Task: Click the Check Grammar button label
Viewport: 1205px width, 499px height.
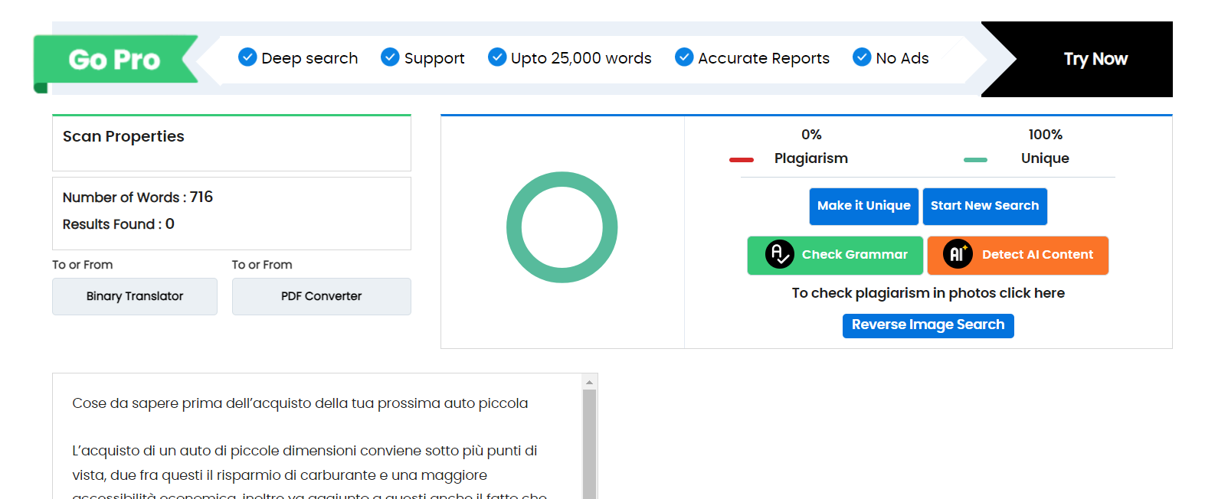Action: (854, 255)
